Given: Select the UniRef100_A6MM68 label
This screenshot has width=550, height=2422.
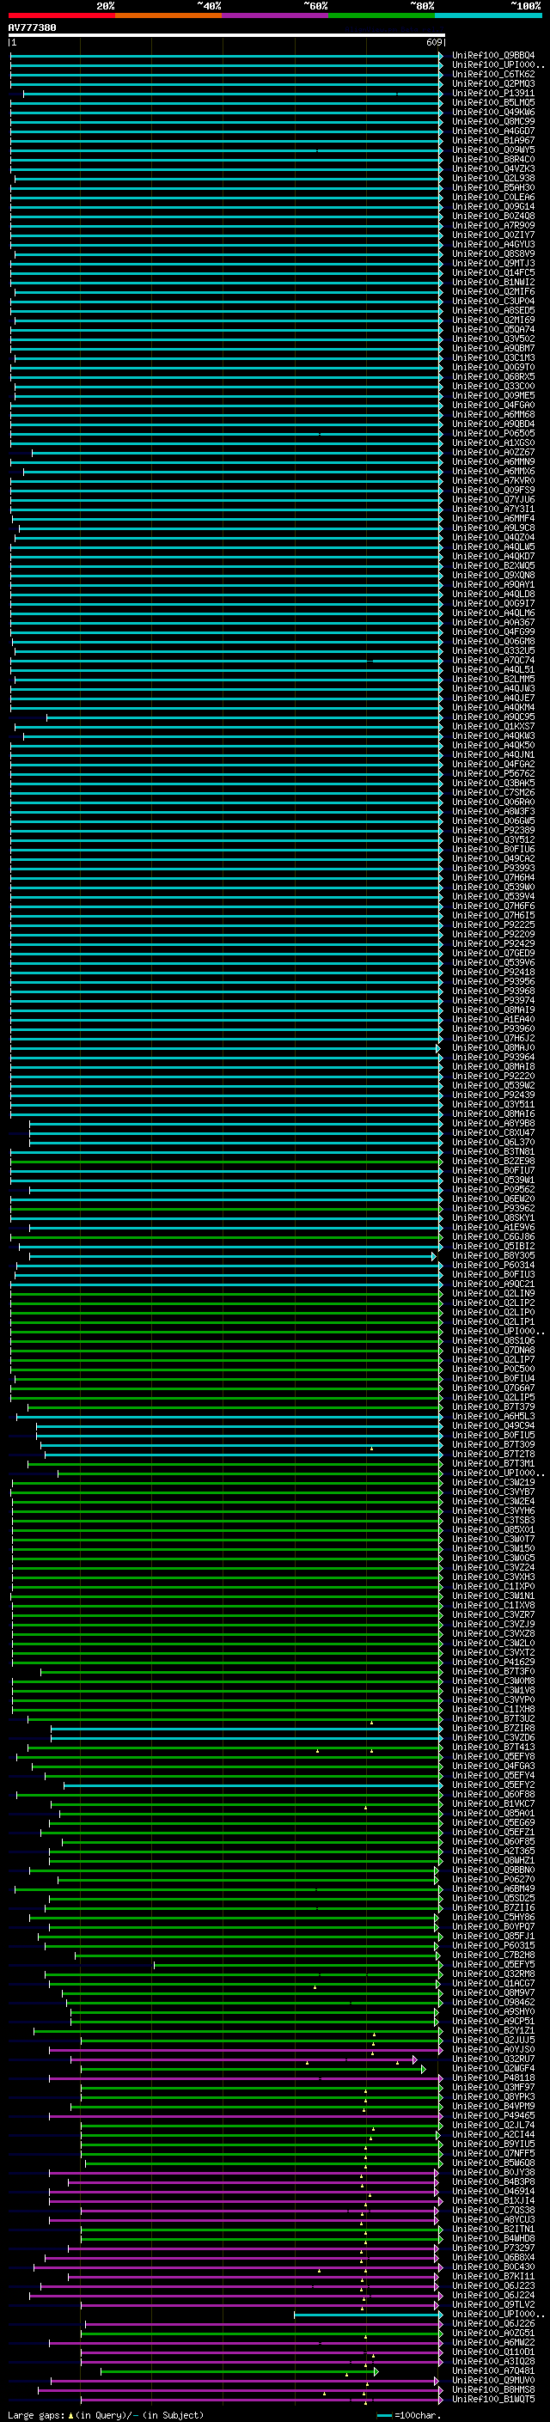Looking at the screenshot, I should pyautogui.click(x=493, y=415).
